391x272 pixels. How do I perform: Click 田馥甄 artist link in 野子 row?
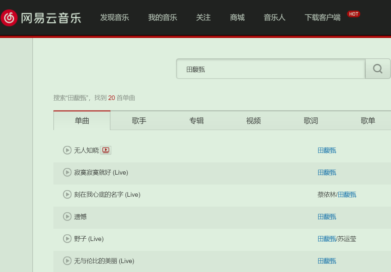[x=327, y=239]
